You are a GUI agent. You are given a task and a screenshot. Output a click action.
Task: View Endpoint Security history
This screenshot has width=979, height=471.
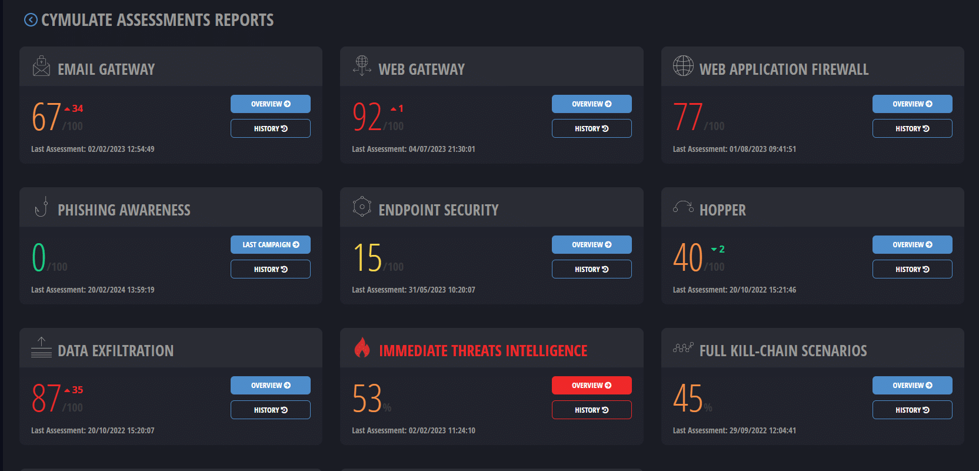[592, 269]
